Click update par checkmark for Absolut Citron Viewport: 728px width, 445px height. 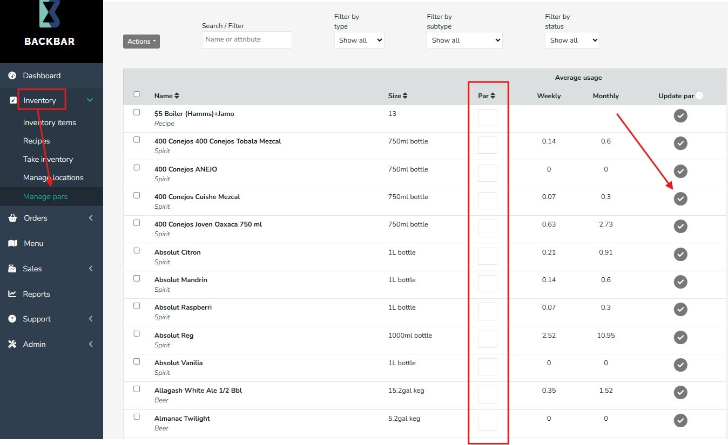(x=680, y=254)
